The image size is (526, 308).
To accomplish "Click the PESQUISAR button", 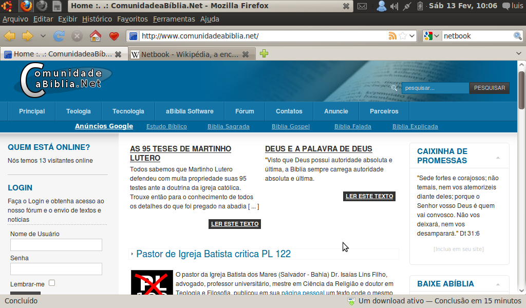I will pyautogui.click(x=489, y=88).
